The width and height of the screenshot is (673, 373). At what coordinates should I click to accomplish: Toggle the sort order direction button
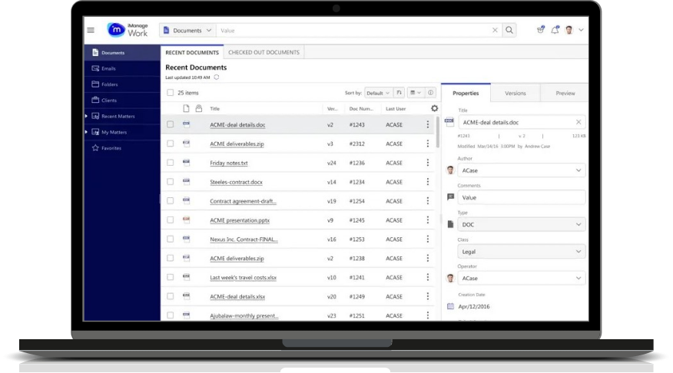click(399, 93)
